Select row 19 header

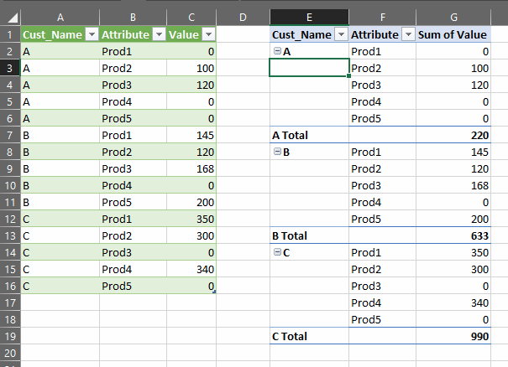click(x=10, y=336)
